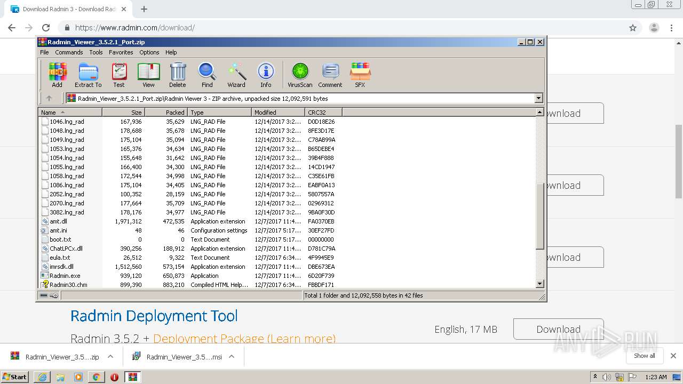Click the Add toolbar icon in WinRAR

point(57,75)
